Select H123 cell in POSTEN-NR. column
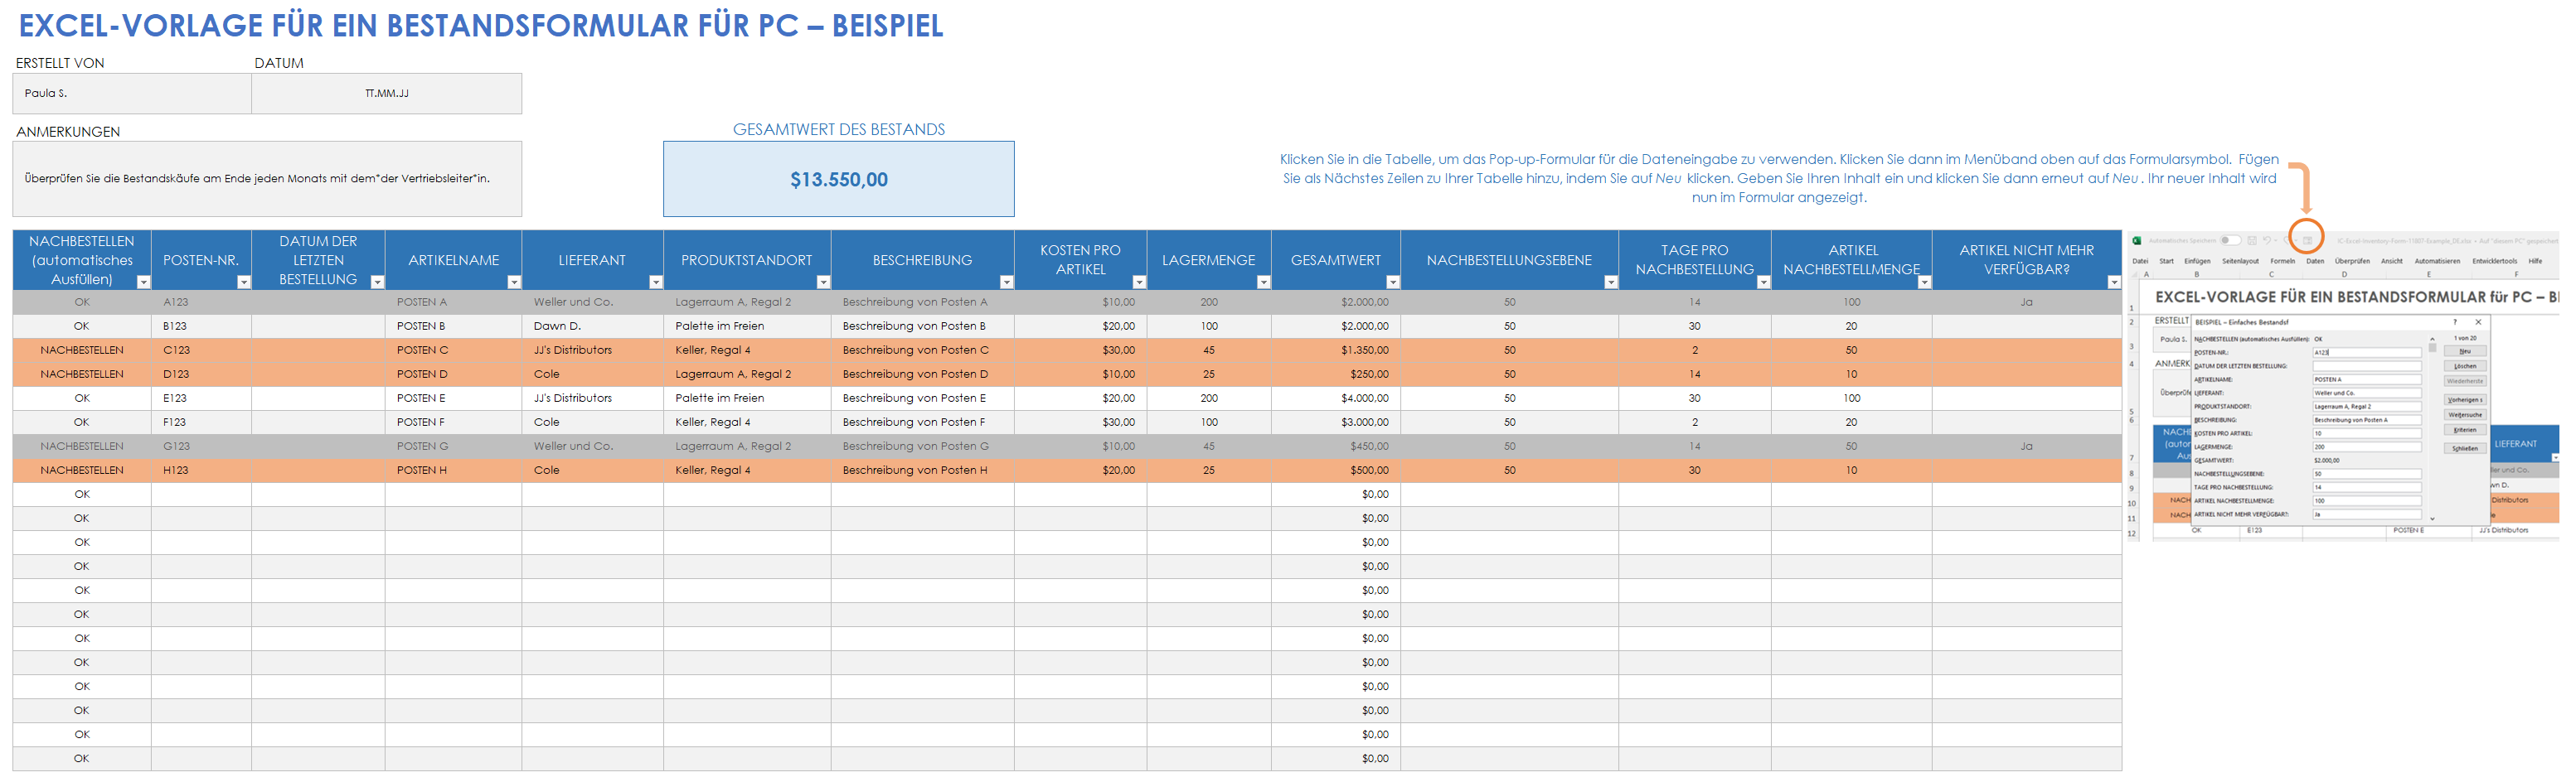 (x=201, y=470)
